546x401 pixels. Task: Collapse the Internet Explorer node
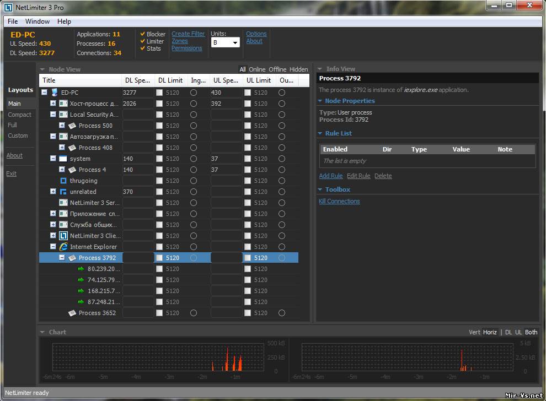coord(53,247)
